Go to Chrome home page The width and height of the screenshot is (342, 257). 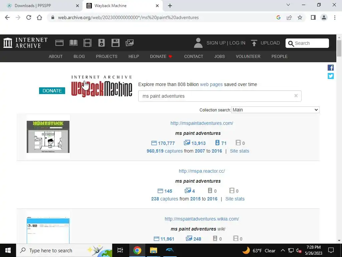pos(39,17)
